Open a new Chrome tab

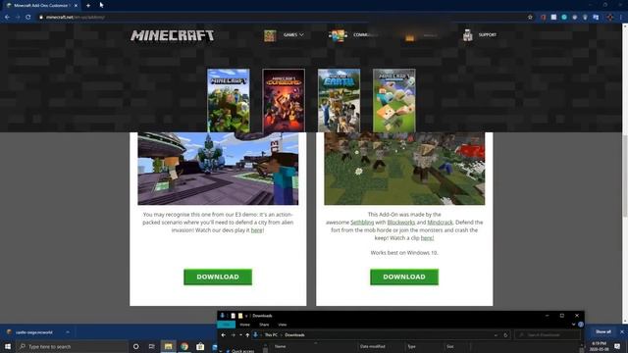pos(88,6)
